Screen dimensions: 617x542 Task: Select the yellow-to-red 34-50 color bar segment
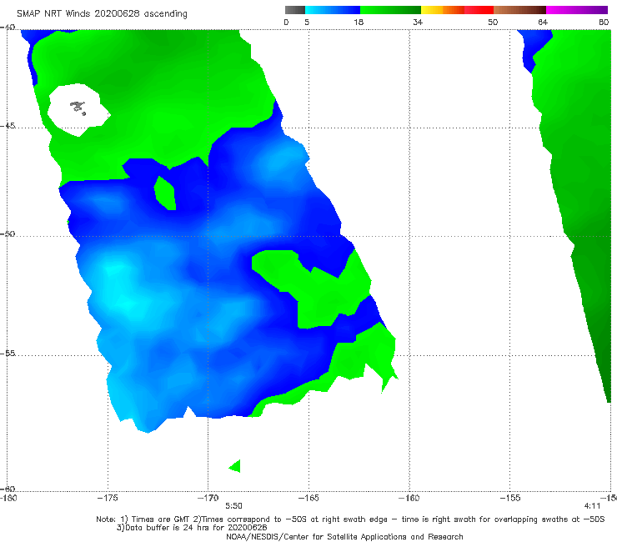(457, 10)
